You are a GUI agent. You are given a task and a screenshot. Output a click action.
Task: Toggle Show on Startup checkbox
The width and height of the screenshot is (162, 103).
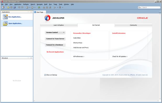[45, 75]
